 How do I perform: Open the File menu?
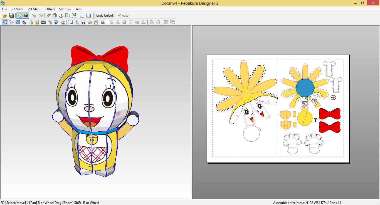point(4,9)
